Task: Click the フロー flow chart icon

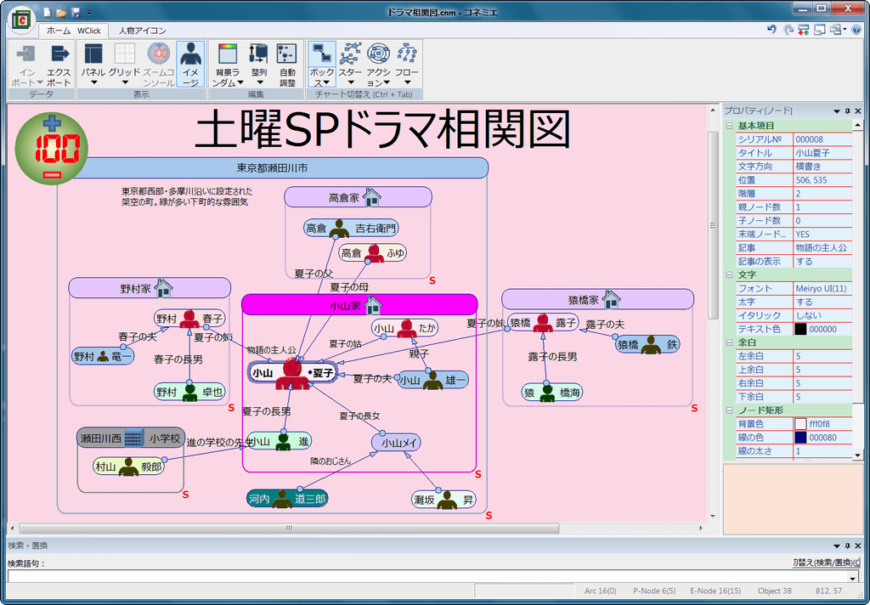Action: 407,63
